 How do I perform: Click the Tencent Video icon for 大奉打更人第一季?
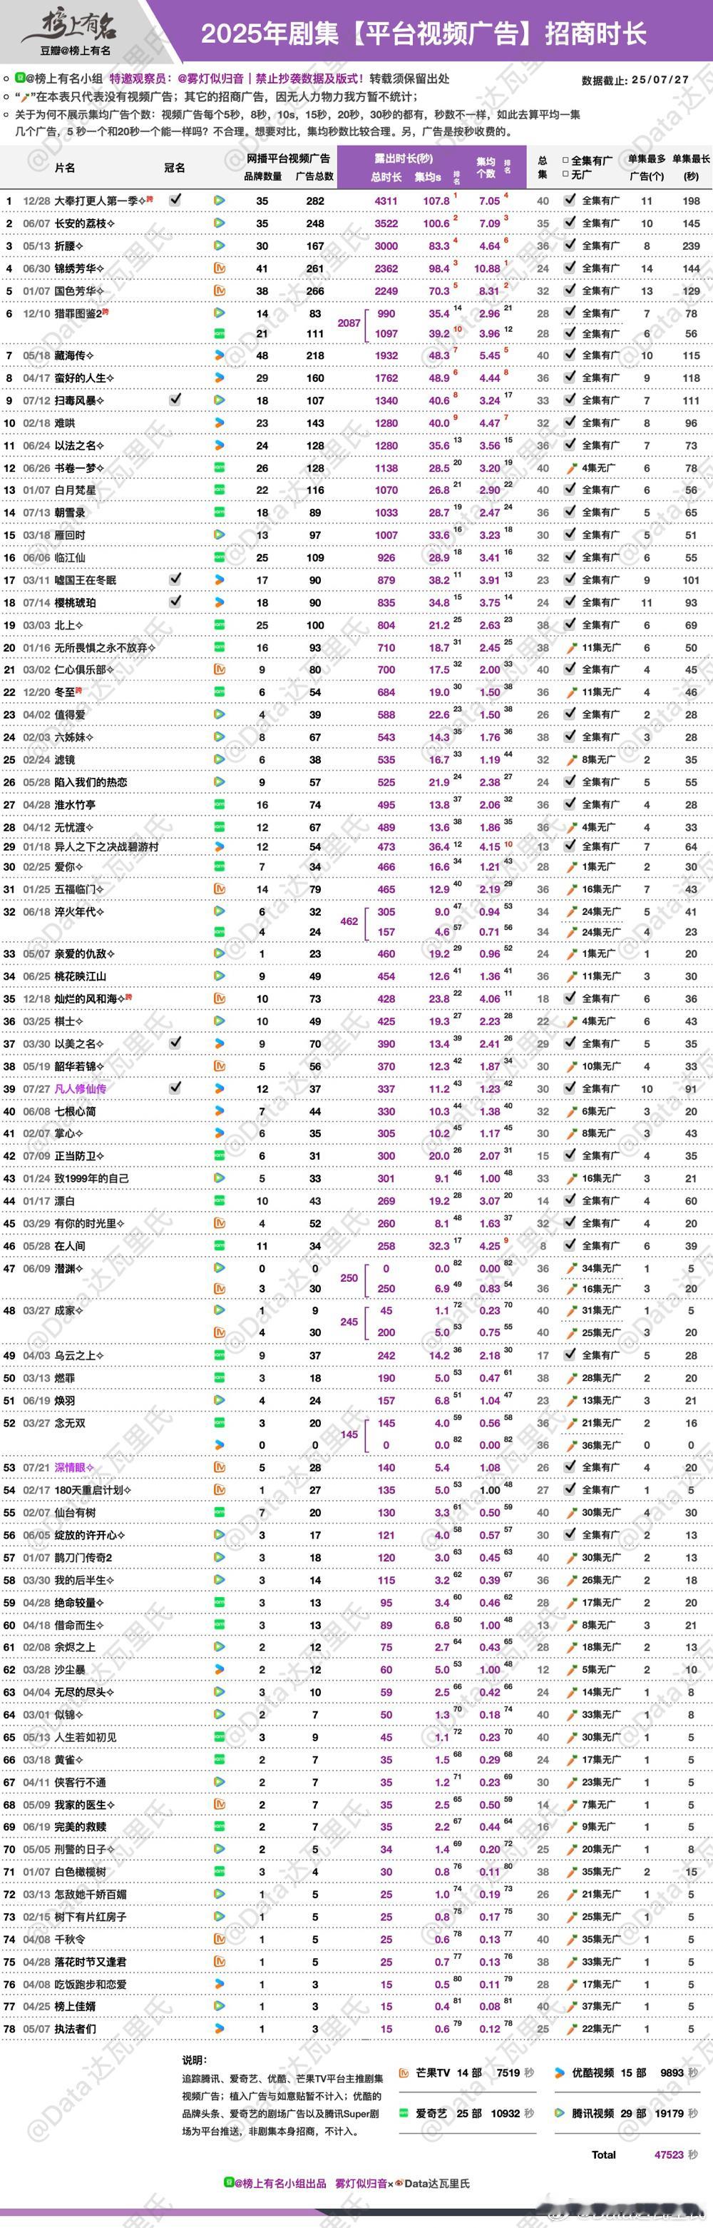pos(220,201)
